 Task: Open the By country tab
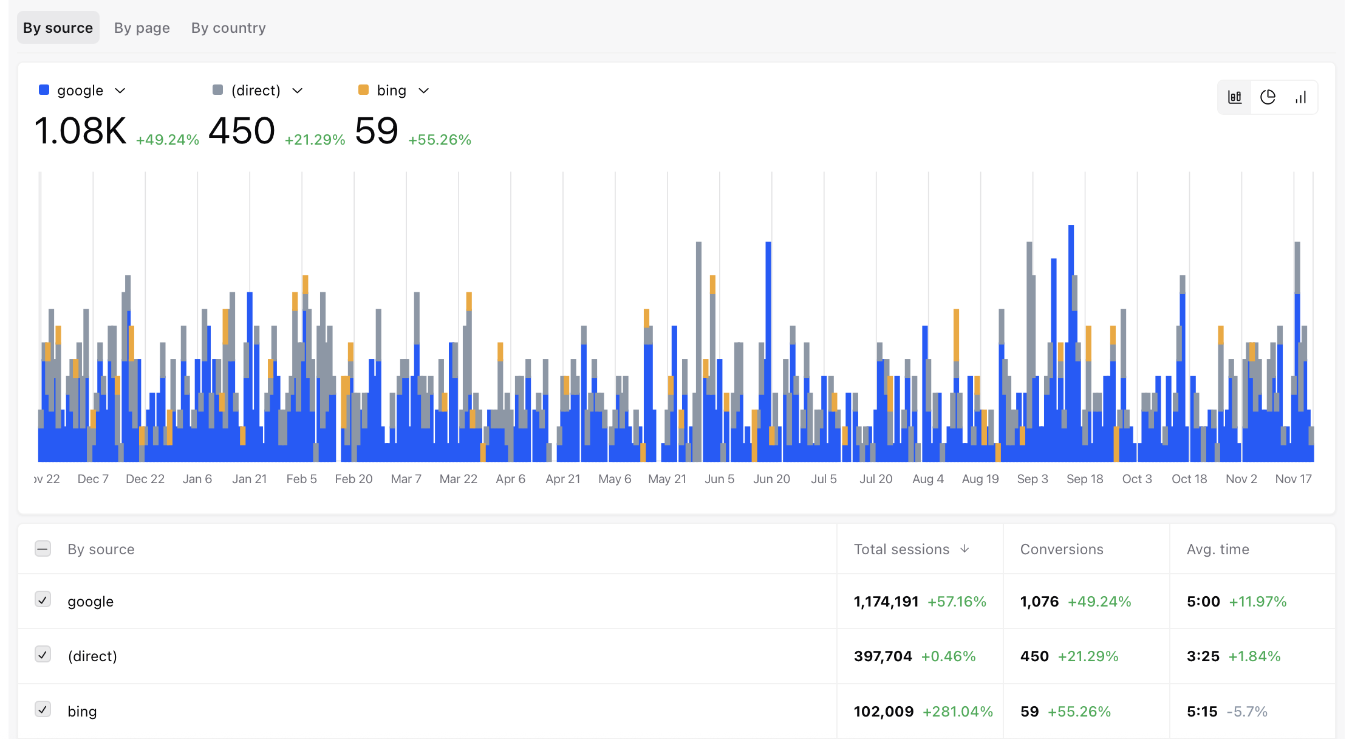tap(228, 28)
